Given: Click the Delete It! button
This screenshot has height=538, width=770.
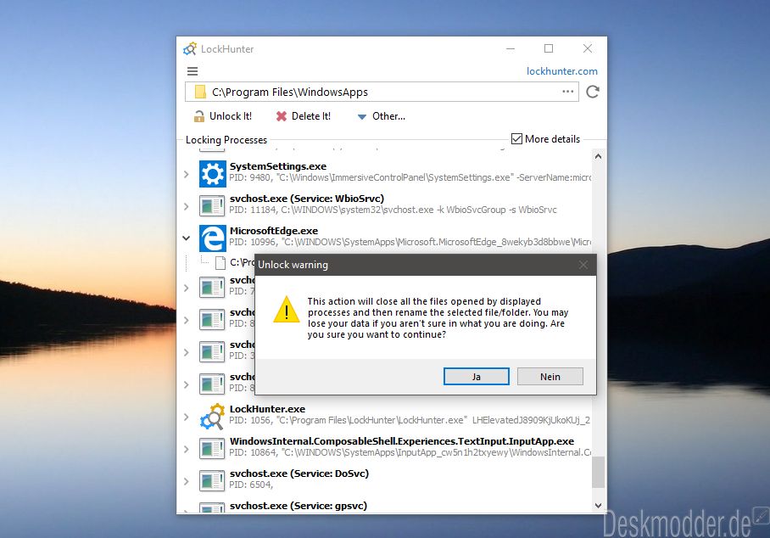Looking at the screenshot, I should [x=303, y=116].
